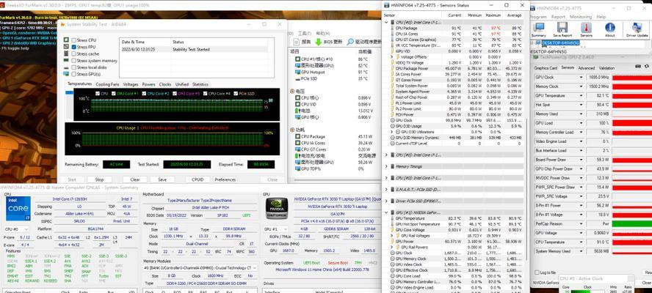Screen dimensions: 652x293
Task: Open the PerfCap Reason dropdown in GPU-Z
Action: pyautogui.click(x=582, y=223)
